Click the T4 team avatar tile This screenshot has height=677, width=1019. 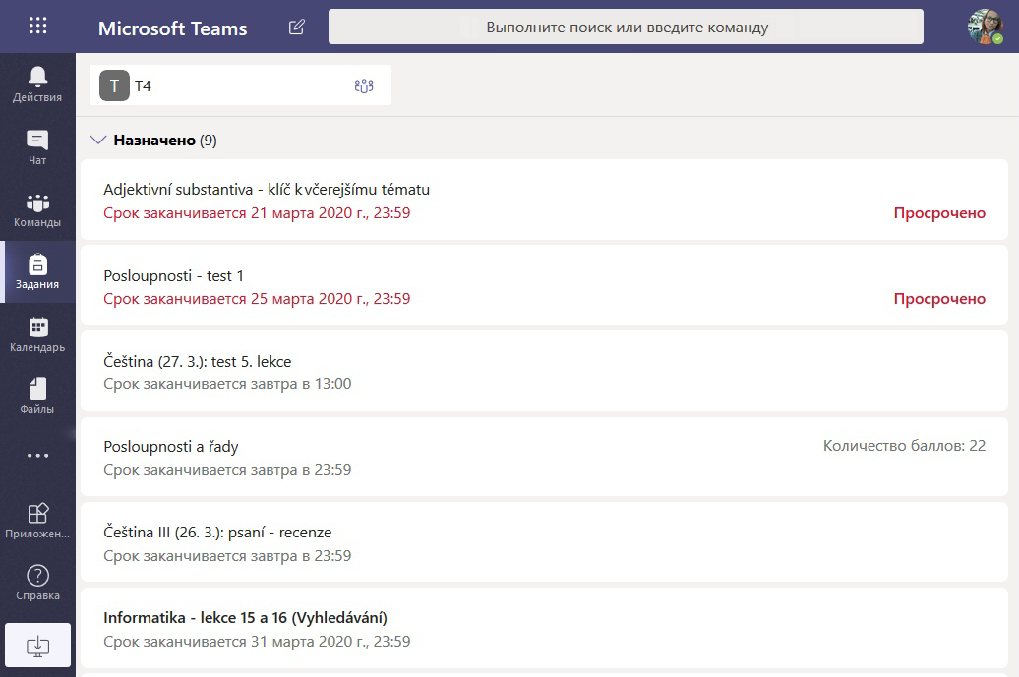pyautogui.click(x=114, y=85)
